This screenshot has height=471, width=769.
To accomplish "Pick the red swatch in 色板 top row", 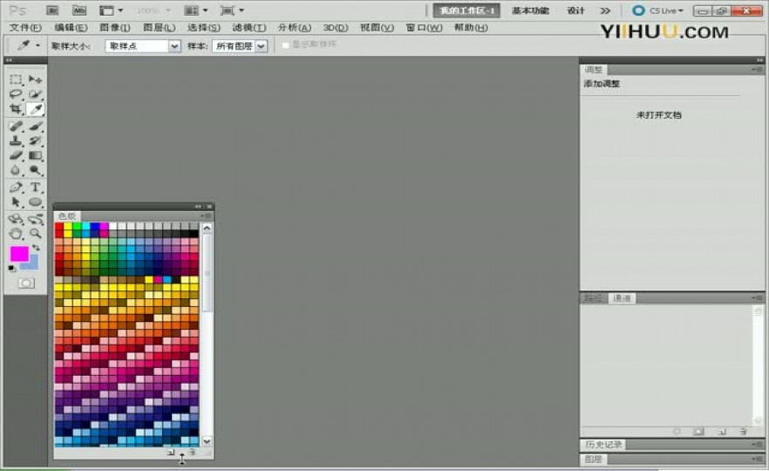I will (x=59, y=227).
